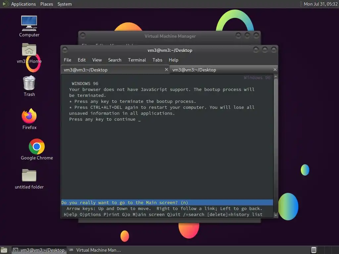Click the terminal scrollbar down arrow
339x254 pixels.
click(x=276, y=215)
